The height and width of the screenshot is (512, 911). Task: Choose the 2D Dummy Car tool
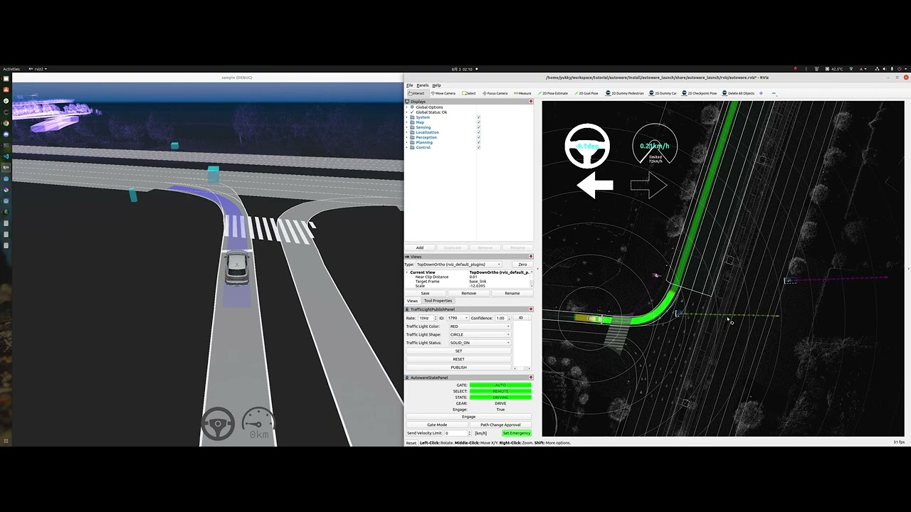pyautogui.click(x=663, y=93)
